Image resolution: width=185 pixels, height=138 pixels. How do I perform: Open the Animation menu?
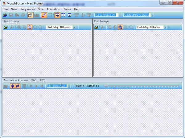pos(53,9)
